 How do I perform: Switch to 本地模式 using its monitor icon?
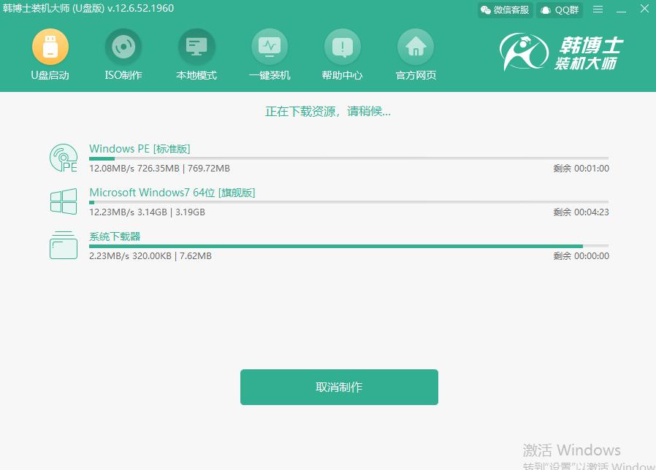[196, 45]
